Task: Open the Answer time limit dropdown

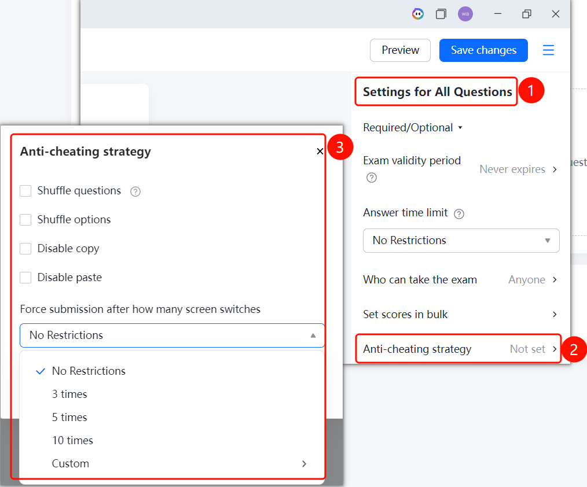Action: click(461, 241)
